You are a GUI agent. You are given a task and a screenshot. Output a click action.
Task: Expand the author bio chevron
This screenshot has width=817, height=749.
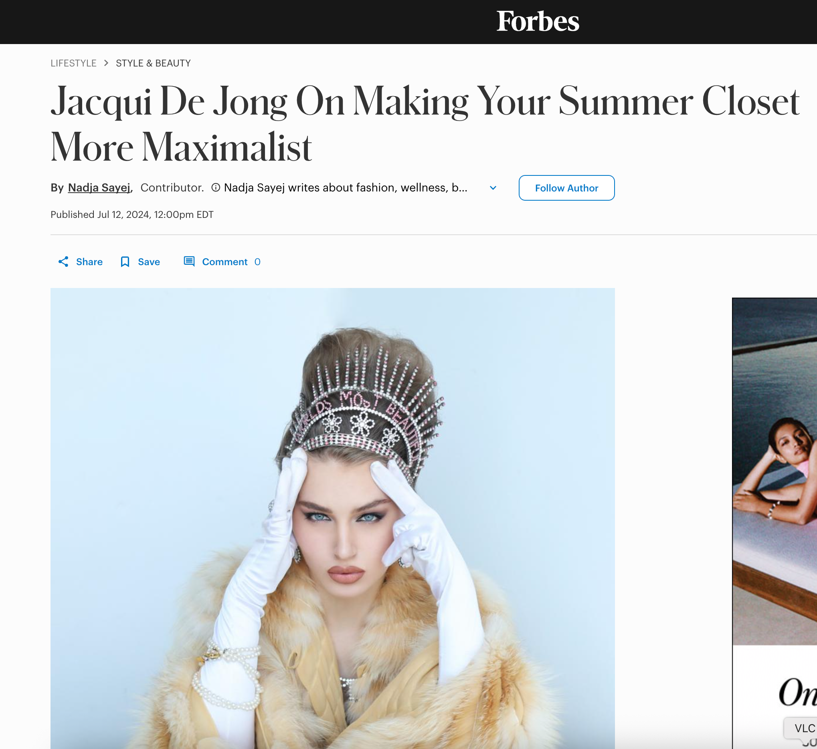pyautogui.click(x=493, y=188)
